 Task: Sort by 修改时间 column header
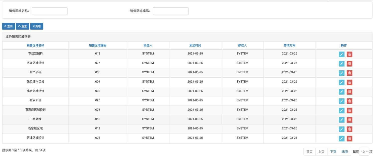click(289, 45)
